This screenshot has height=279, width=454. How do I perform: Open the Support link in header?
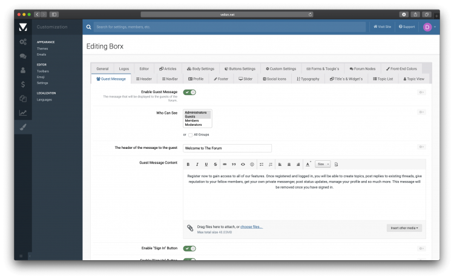[x=407, y=27]
